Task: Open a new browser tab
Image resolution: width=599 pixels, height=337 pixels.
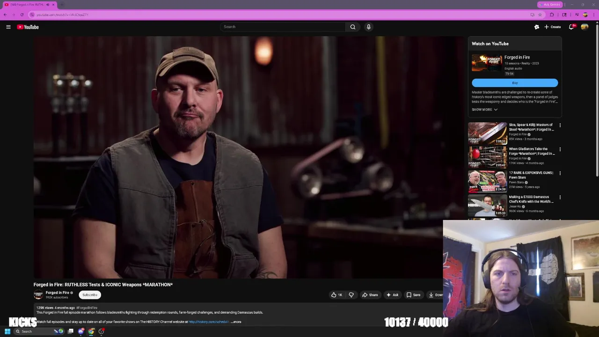Action: (x=62, y=5)
